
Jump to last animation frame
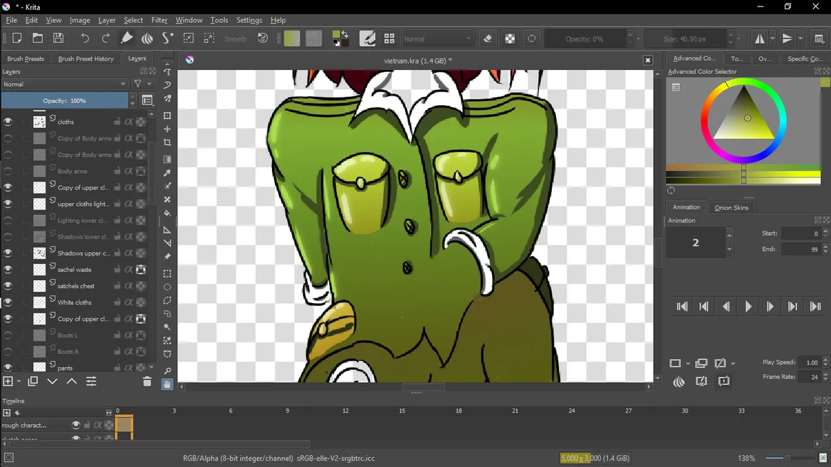(815, 307)
